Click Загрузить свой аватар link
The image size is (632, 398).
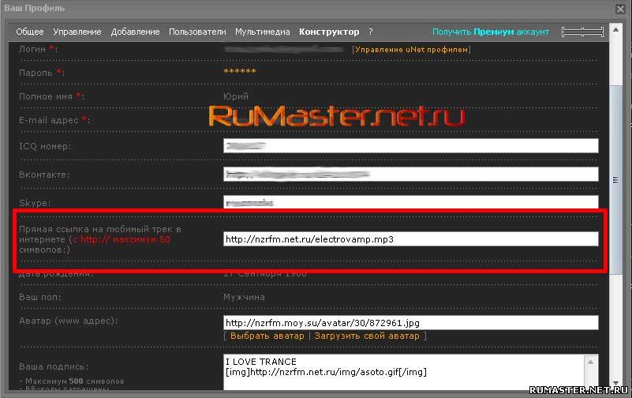tap(367, 336)
